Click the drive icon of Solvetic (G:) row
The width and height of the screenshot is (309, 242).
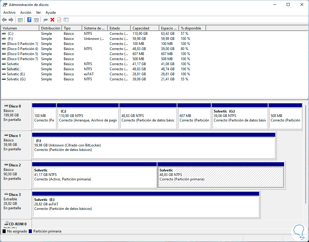pyautogui.click(x=4, y=79)
